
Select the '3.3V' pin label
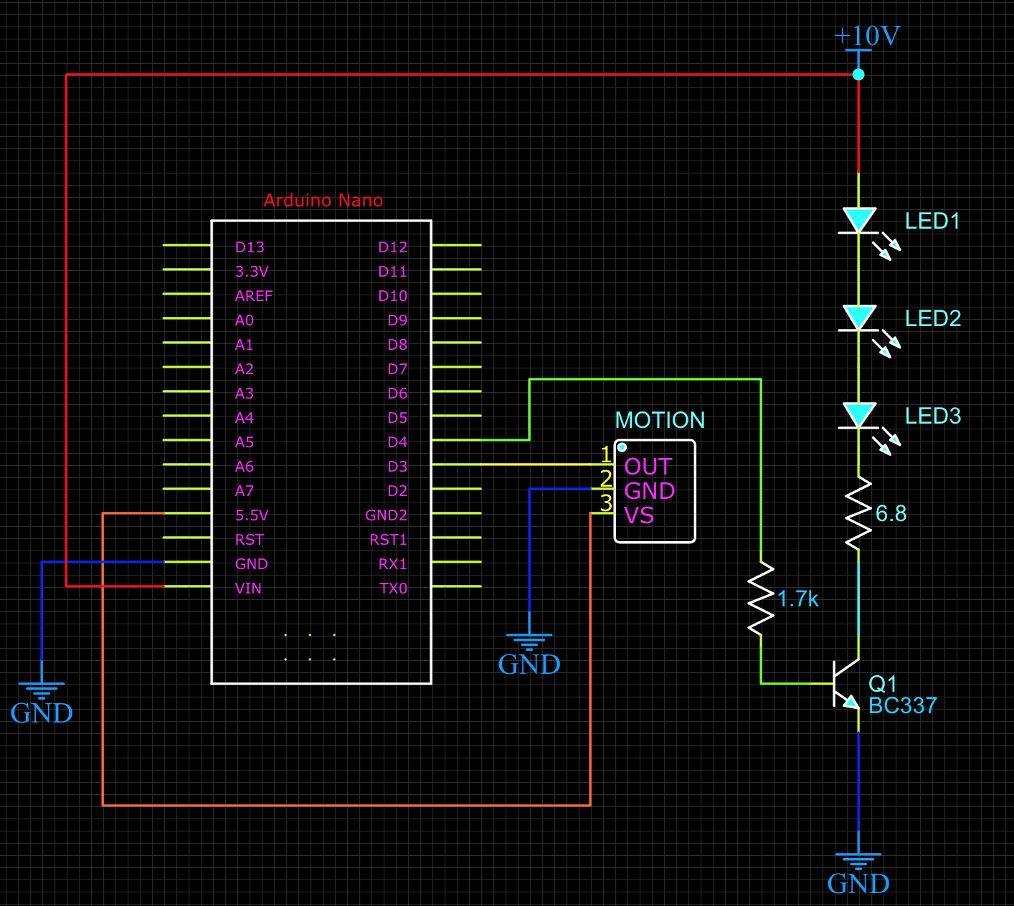(252, 272)
